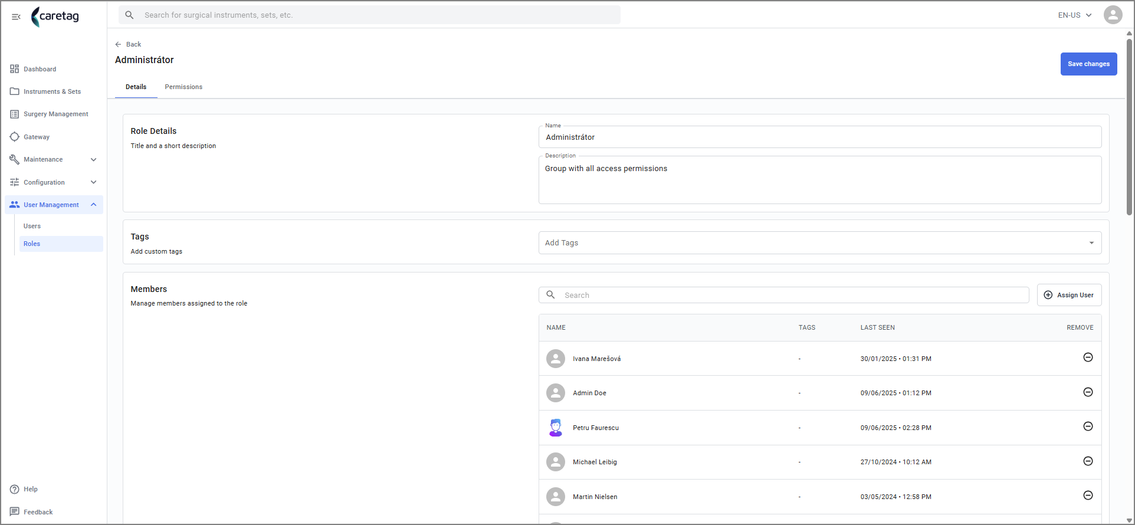The height and width of the screenshot is (525, 1135).
Task: Remove Admin Doe from the role
Action: [x=1088, y=392]
